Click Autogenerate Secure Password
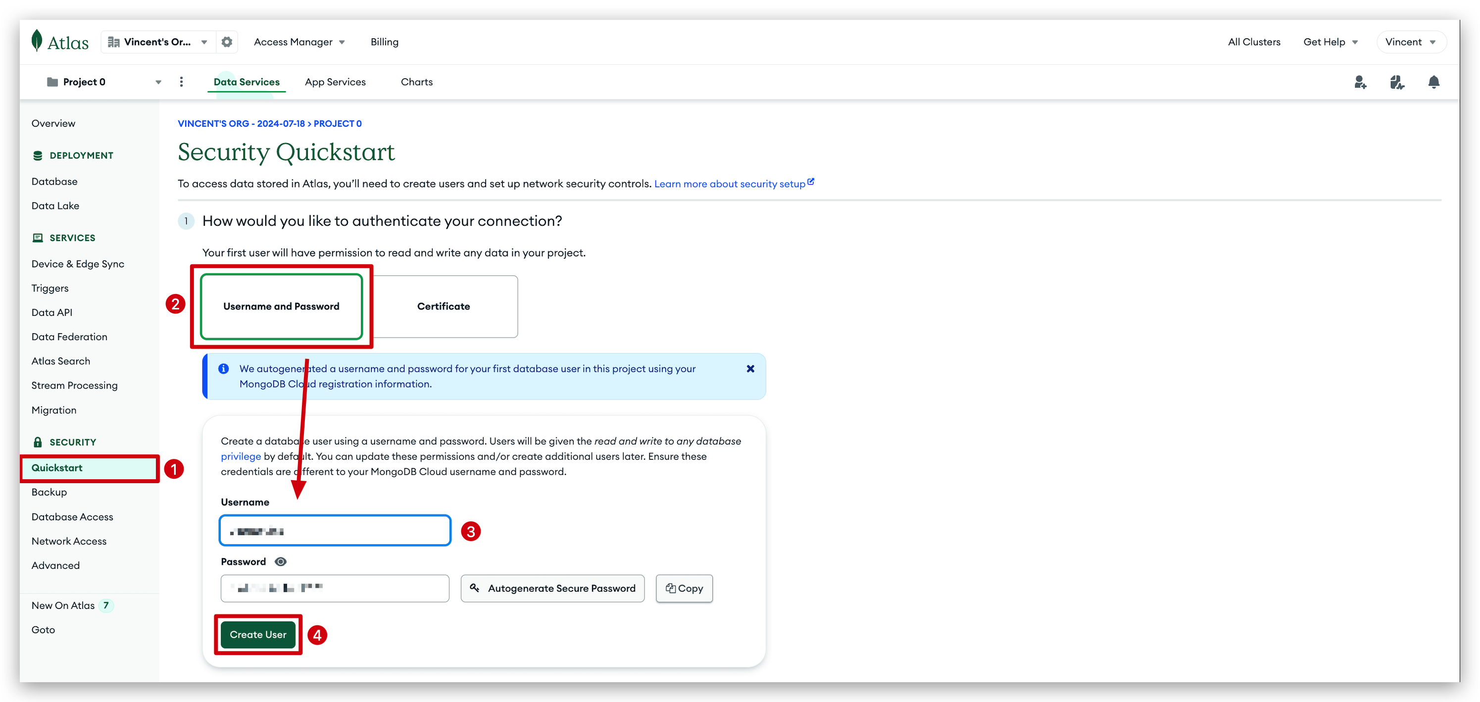This screenshot has width=1480, height=702. [x=553, y=588]
